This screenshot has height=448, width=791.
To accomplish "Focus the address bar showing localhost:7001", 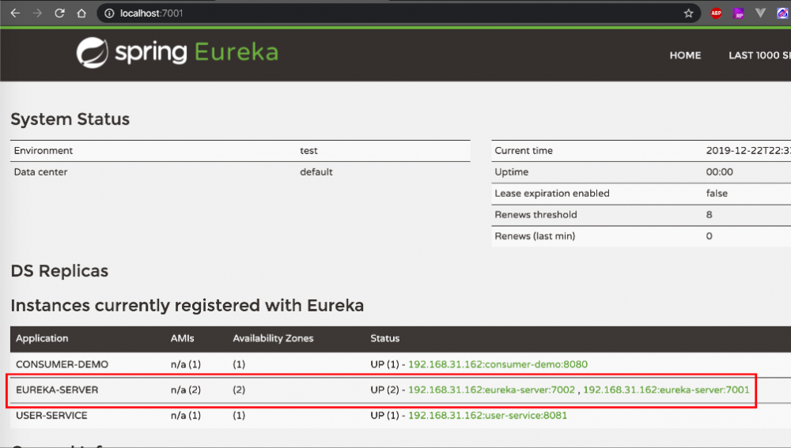I will click(x=399, y=13).
